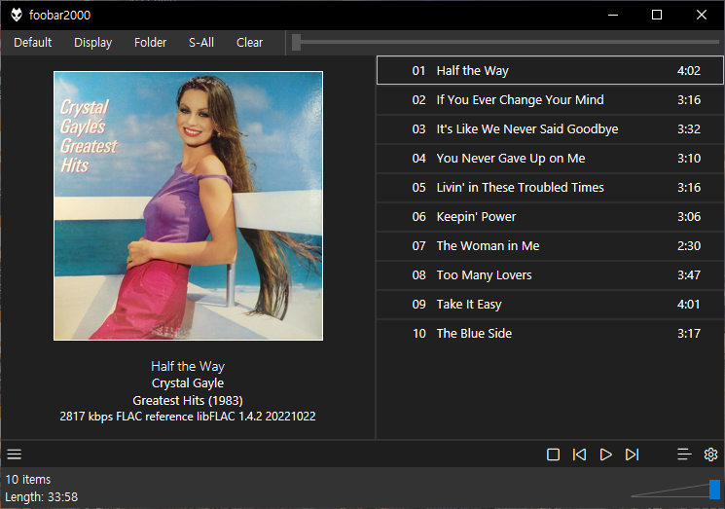Screen dimensions: 725x509
Task: Select track 10 The Blue Side
Action: pos(550,333)
